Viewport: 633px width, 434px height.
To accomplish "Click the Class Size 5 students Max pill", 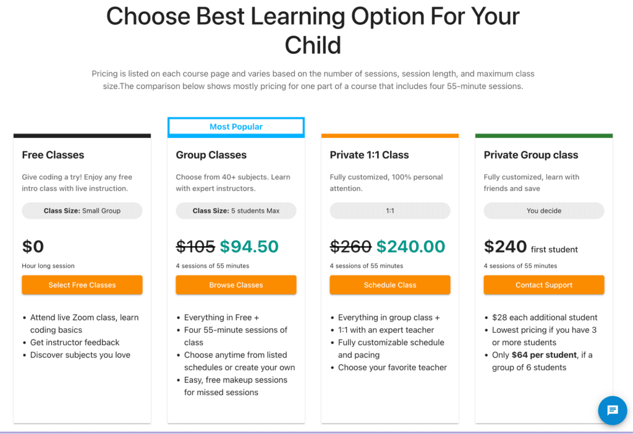I will pyautogui.click(x=236, y=210).
